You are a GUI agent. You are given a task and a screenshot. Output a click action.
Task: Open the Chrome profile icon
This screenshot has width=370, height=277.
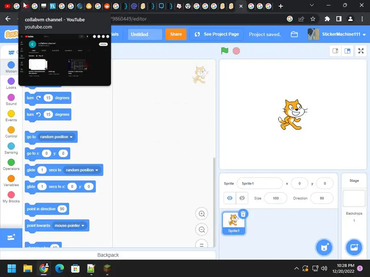coord(350,19)
